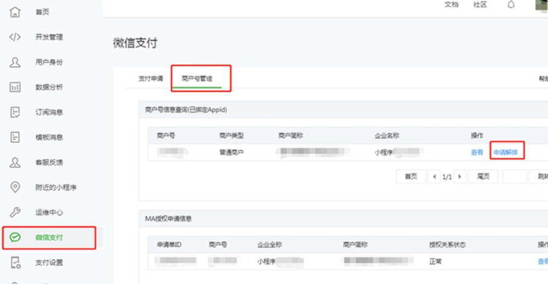
Task: Click the 申请单ID column header
Action: tap(169, 244)
